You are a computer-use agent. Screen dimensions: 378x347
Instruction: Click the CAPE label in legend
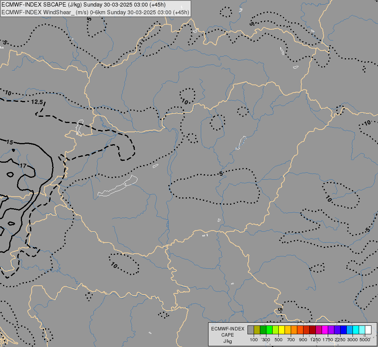click(x=227, y=335)
